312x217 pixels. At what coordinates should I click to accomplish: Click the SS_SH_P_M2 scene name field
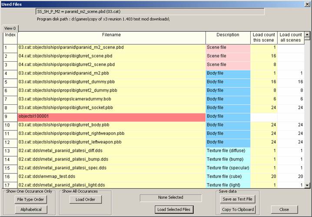coord(150,12)
